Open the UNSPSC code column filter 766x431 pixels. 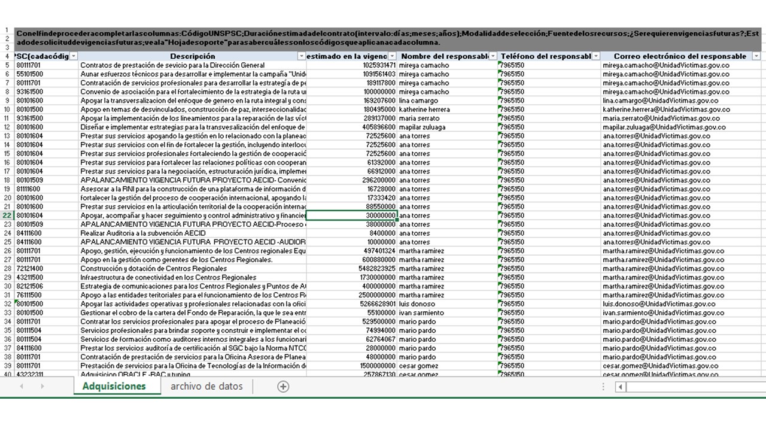pyautogui.click(x=74, y=56)
